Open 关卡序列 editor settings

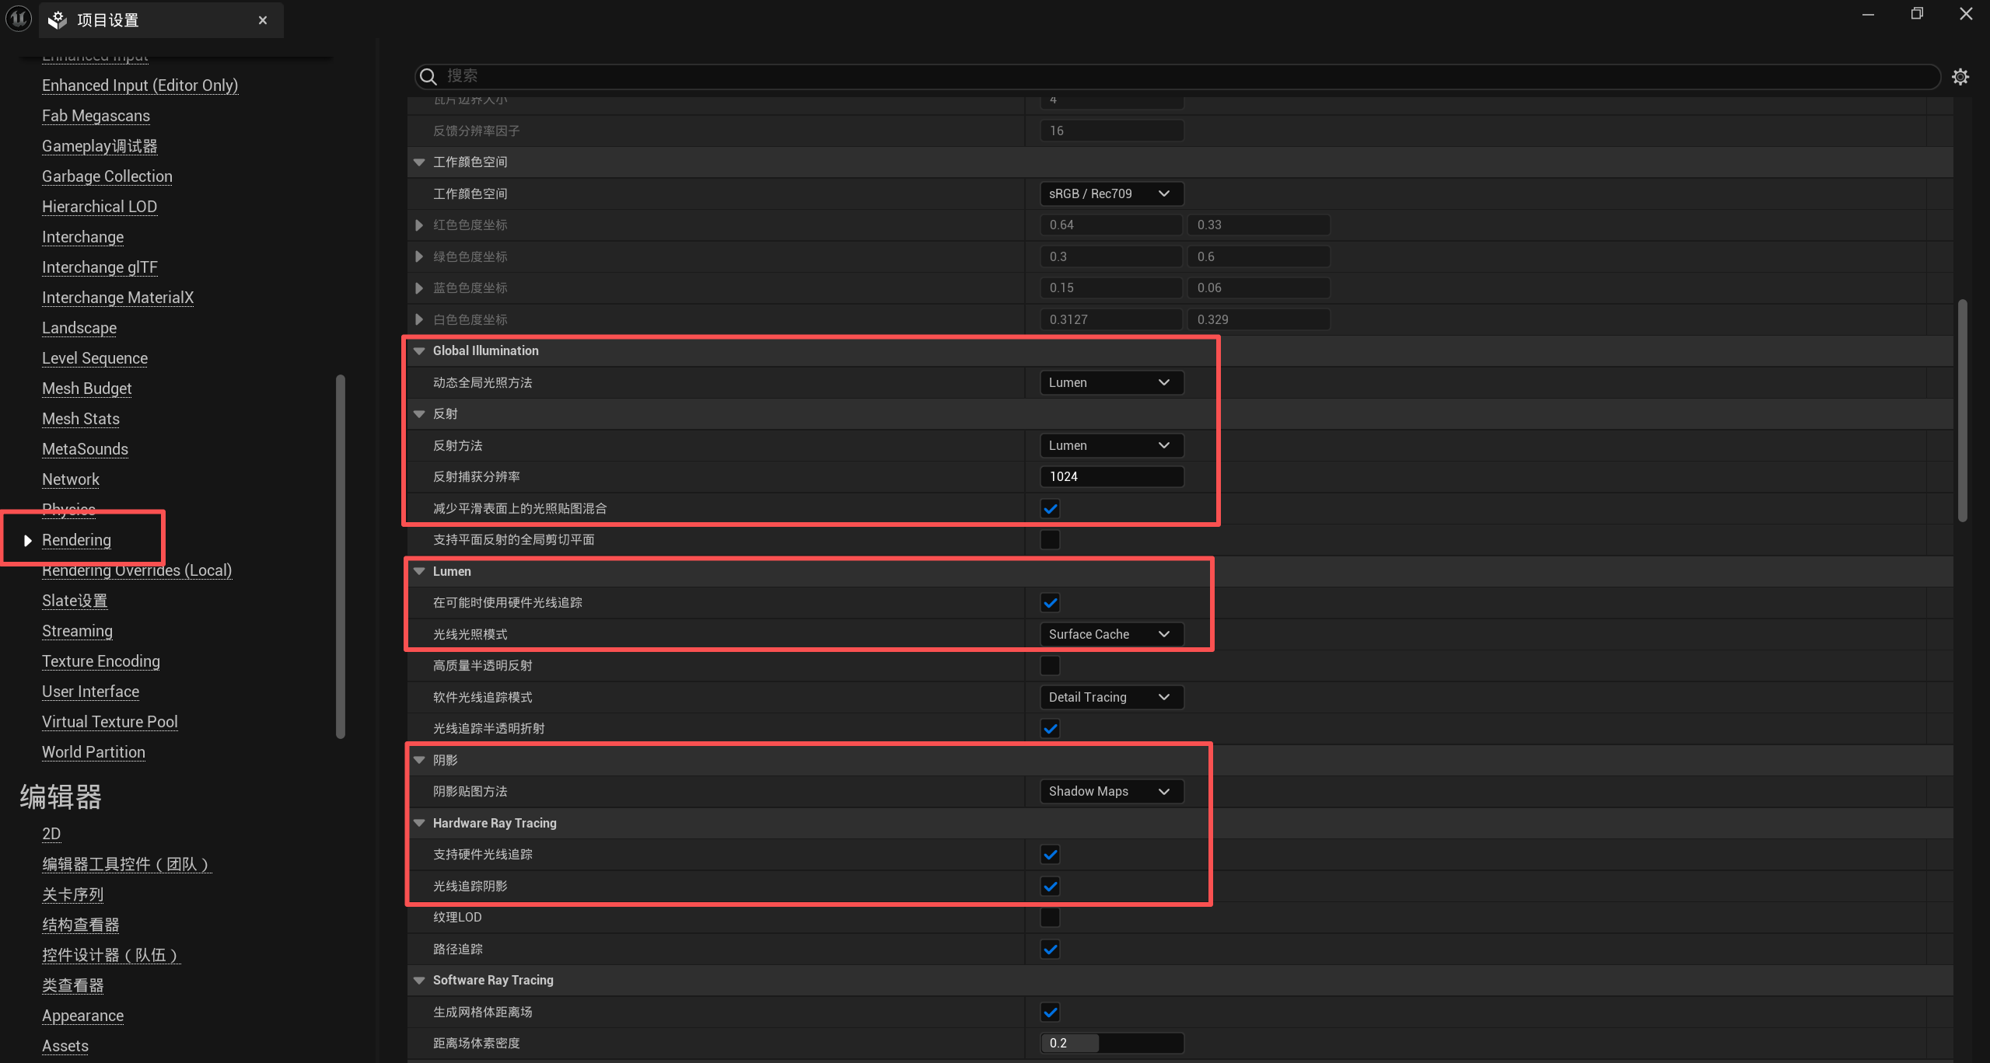tap(72, 894)
